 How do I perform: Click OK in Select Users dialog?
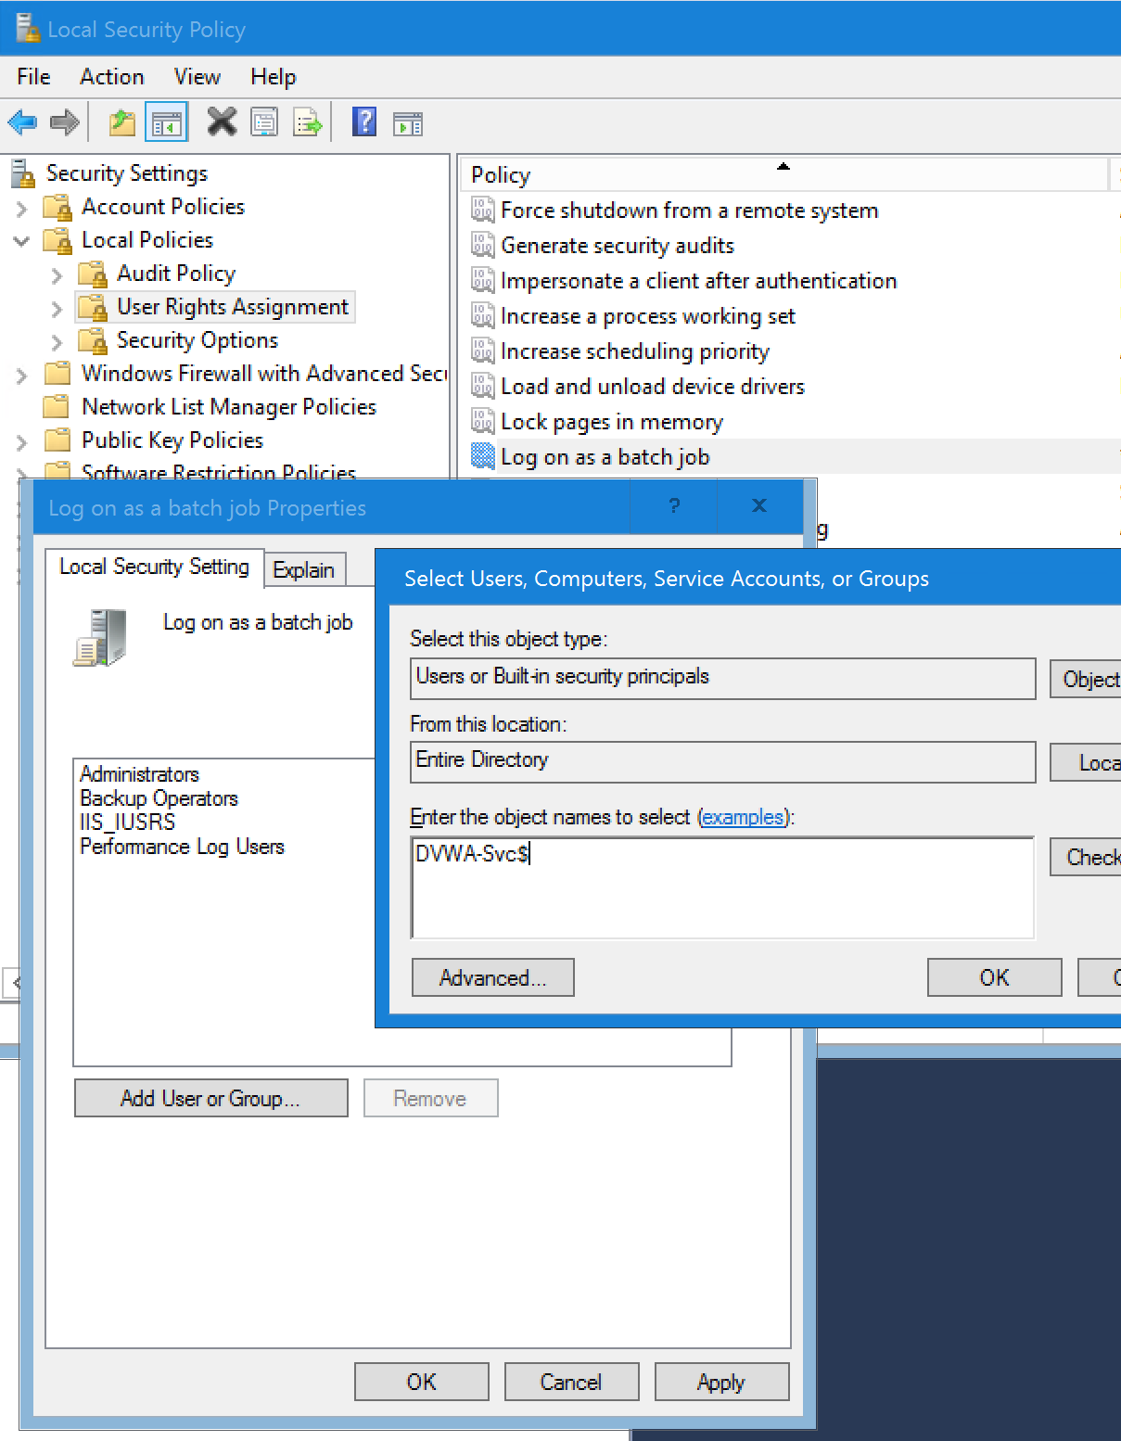(x=994, y=977)
